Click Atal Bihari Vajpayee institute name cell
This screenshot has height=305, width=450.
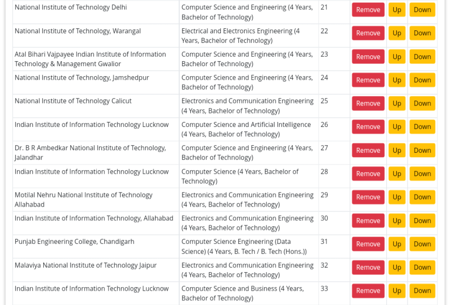(96, 59)
